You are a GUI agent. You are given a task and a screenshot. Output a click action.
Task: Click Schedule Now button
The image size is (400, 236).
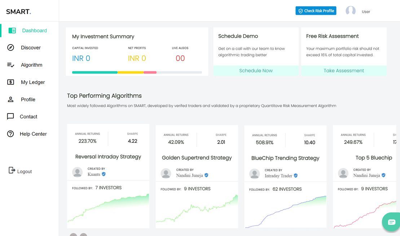tap(256, 71)
